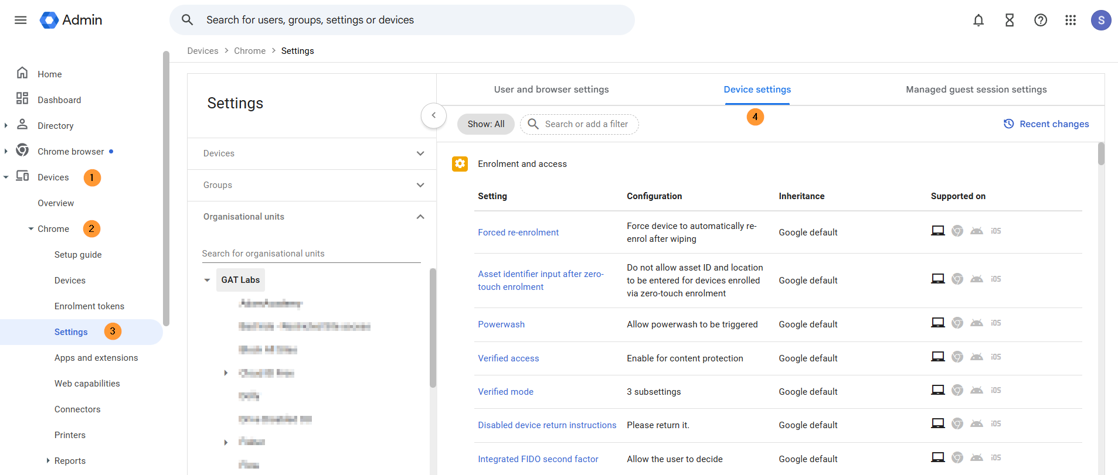Image resolution: width=1118 pixels, height=475 pixels.
Task: Click the Directory person icon
Action: click(x=22, y=124)
